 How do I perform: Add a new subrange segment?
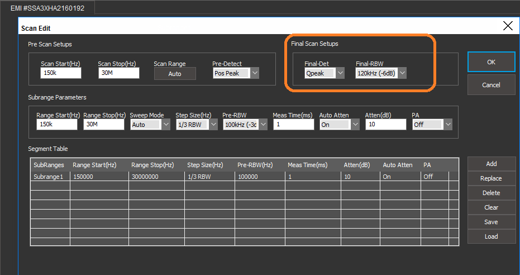[491, 164]
